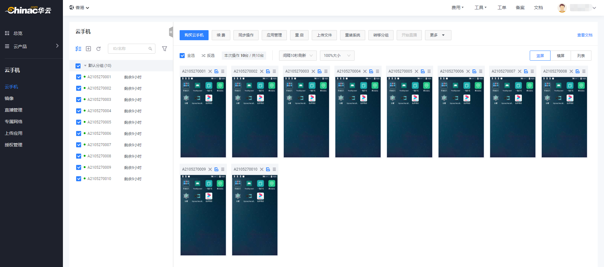Click the 反选 invert selection shuffle icon
The height and width of the screenshot is (267, 604).
[204, 56]
